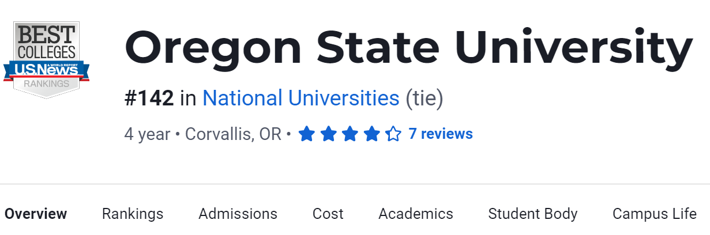Click the first filled rating star
Screen dimensions: 710x235
[306, 134]
